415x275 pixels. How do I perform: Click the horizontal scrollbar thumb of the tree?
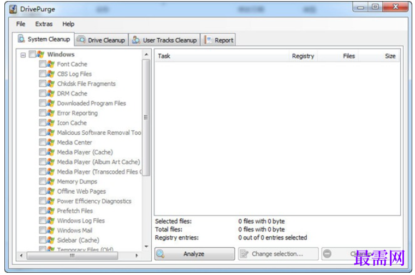tap(72, 255)
